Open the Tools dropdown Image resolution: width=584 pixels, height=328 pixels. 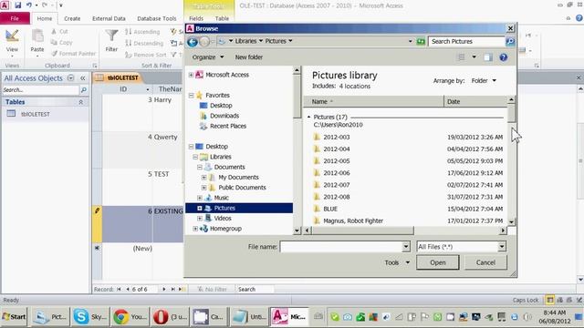[397, 262]
